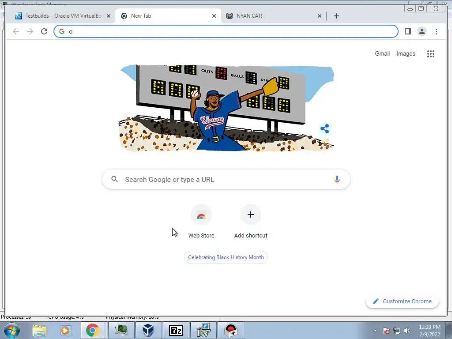Screen dimensions: 452x339
Task: Open the baseball Google Doodle
Action: coord(226,108)
